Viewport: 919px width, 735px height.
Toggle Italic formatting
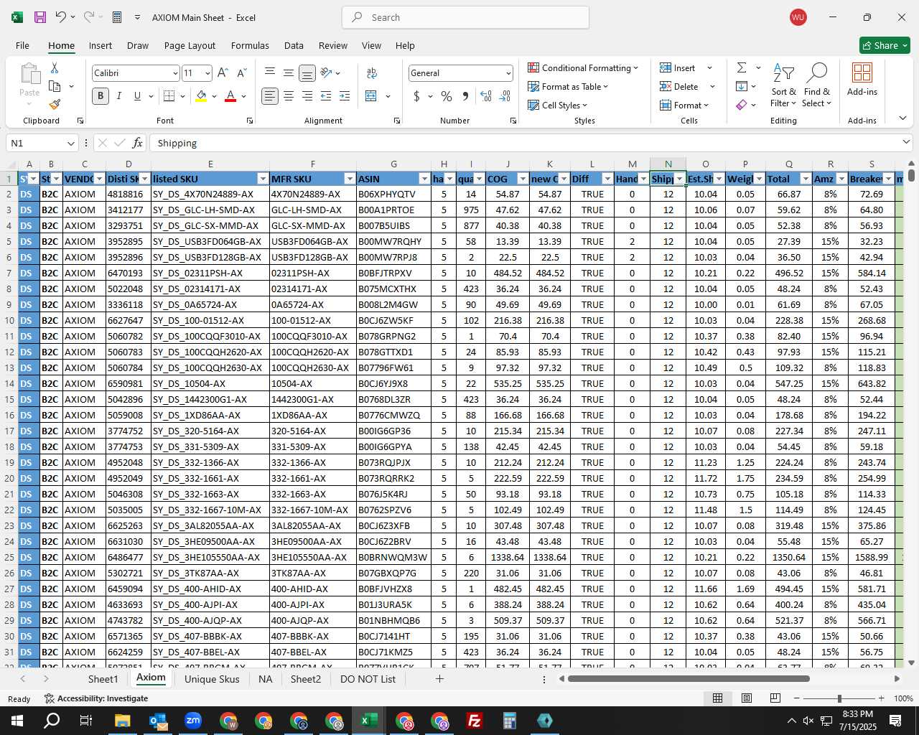(119, 96)
